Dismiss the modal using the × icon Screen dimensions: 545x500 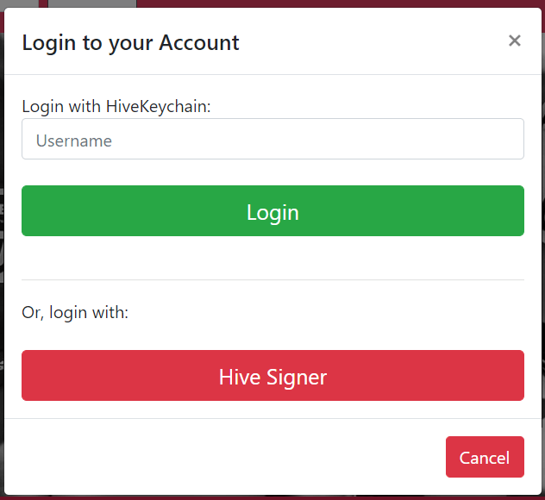(515, 41)
